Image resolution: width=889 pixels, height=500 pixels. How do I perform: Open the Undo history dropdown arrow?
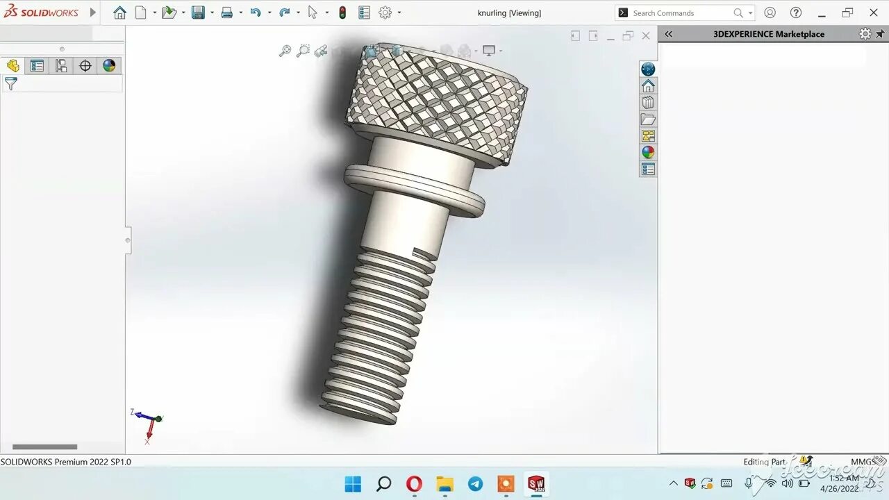pyautogui.click(x=269, y=12)
